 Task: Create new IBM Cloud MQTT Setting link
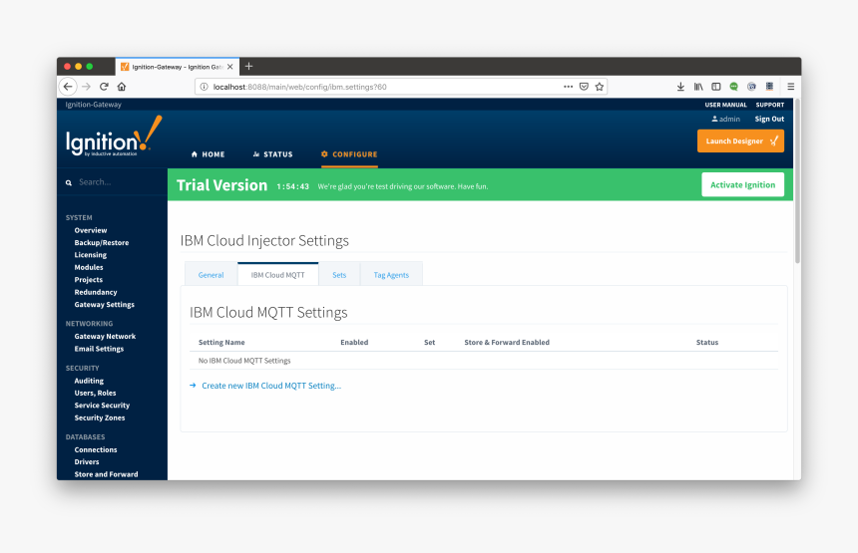coord(271,386)
